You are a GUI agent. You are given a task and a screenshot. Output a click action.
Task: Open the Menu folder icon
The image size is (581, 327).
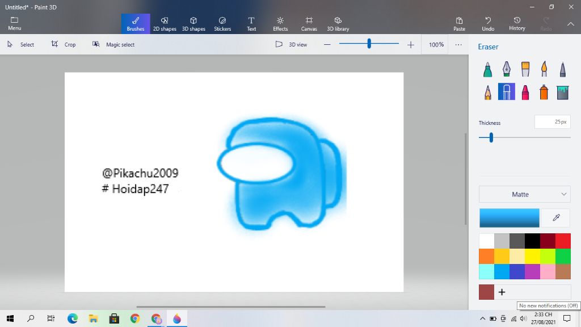[14, 23]
